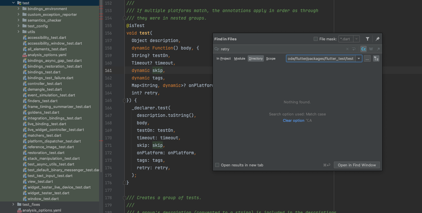This screenshot has width=422, height=213.
Task: Click the Clear option link
Action: tap(294, 120)
